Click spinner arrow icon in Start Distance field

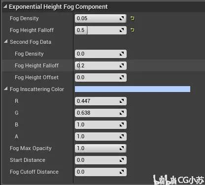click(x=122, y=160)
